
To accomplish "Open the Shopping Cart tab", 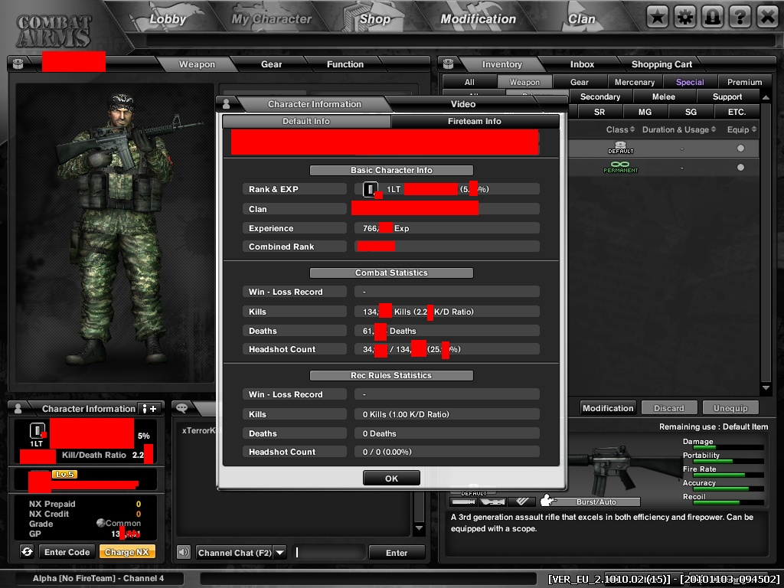I will click(x=661, y=64).
